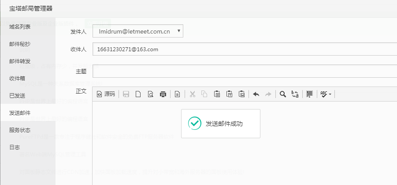Create a new blank page in editor

click(138, 94)
